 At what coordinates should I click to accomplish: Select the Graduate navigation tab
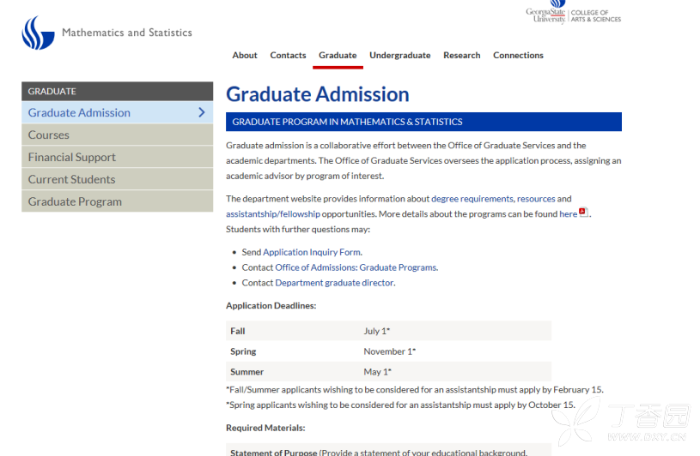point(338,55)
